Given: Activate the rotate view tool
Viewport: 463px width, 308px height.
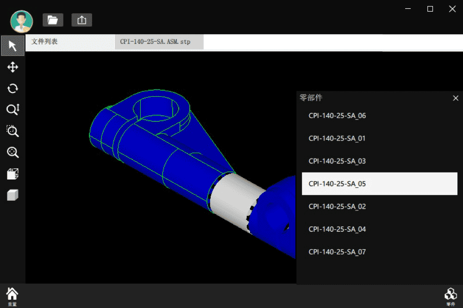Looking at the screenshot, I should point(13,88).
